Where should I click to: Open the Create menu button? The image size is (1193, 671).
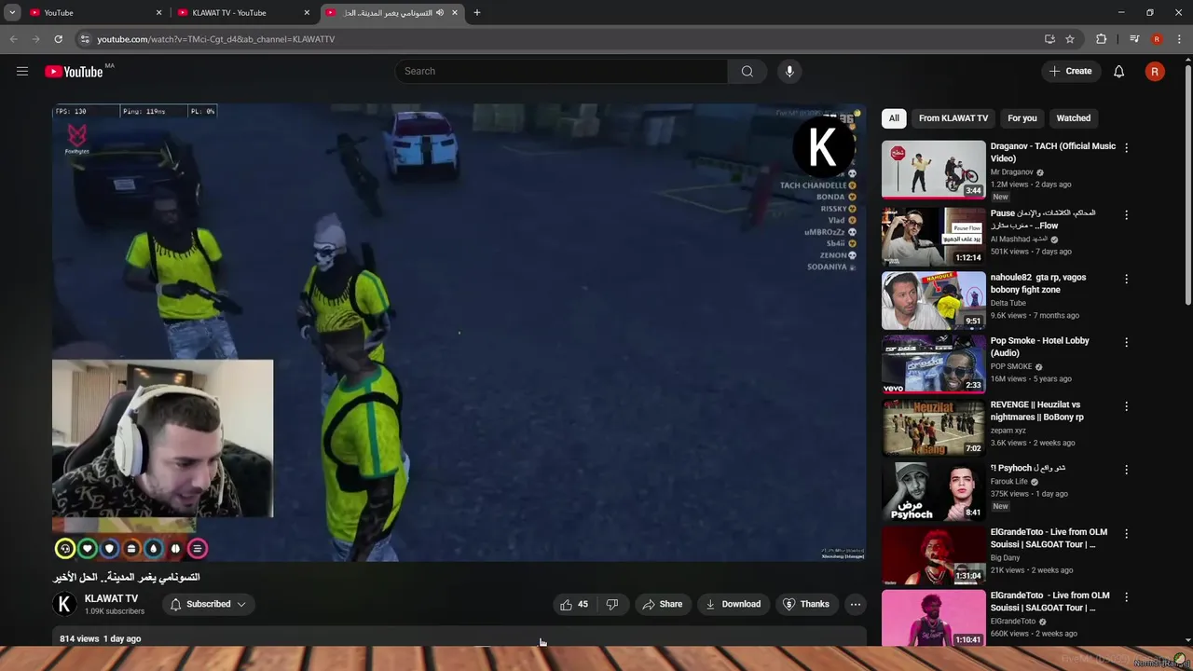pyautogui.click(x=1070, y=71)
